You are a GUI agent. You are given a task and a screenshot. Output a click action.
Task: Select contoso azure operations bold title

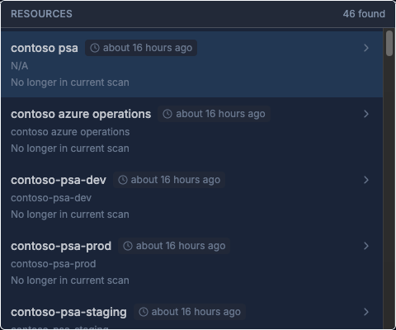pos(81,114)
